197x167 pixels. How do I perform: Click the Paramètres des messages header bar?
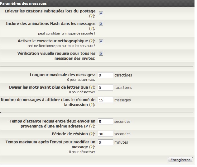point(97,3)
